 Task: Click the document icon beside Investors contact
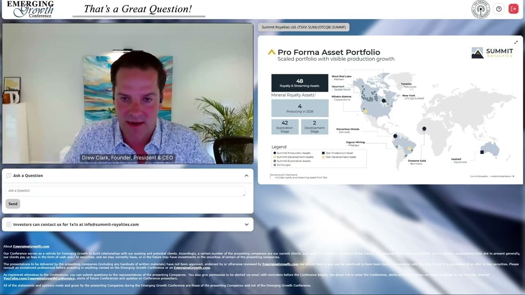tap(9, 225)
